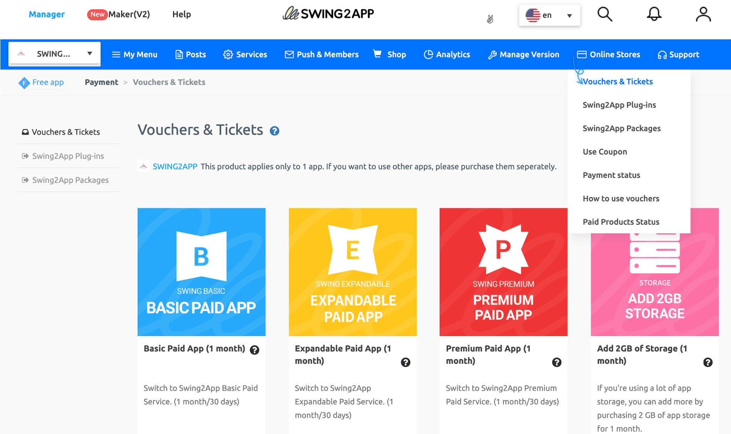Click help icon for Premium Paid App
Screen dimensions: 731x434
[x=556, y=362]
